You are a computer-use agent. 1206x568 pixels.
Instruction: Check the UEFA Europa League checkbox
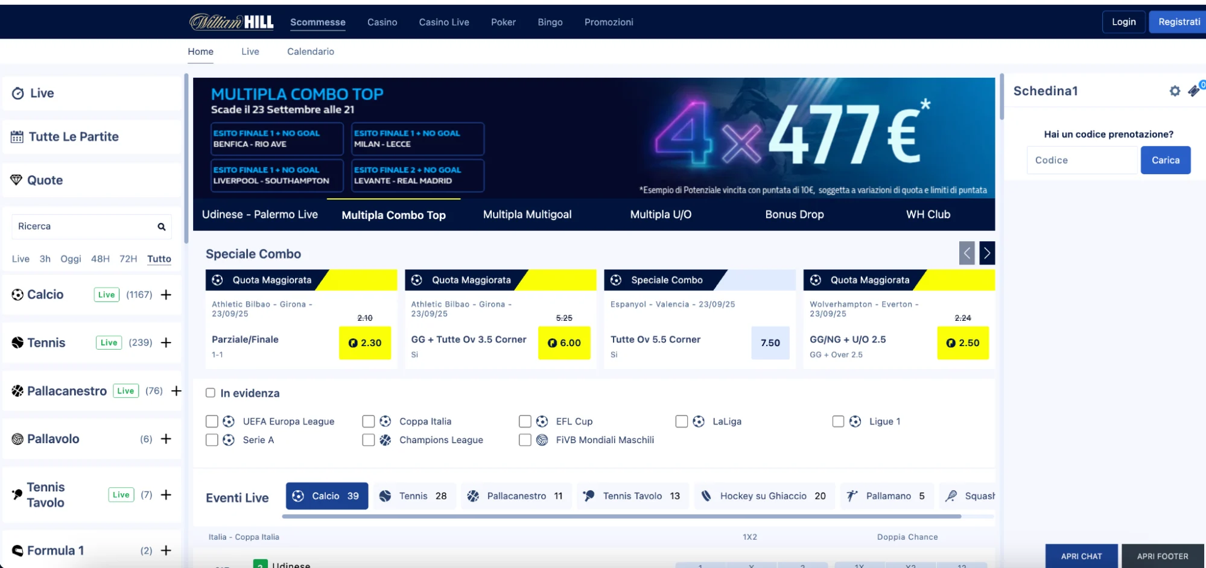pos(212,421)
